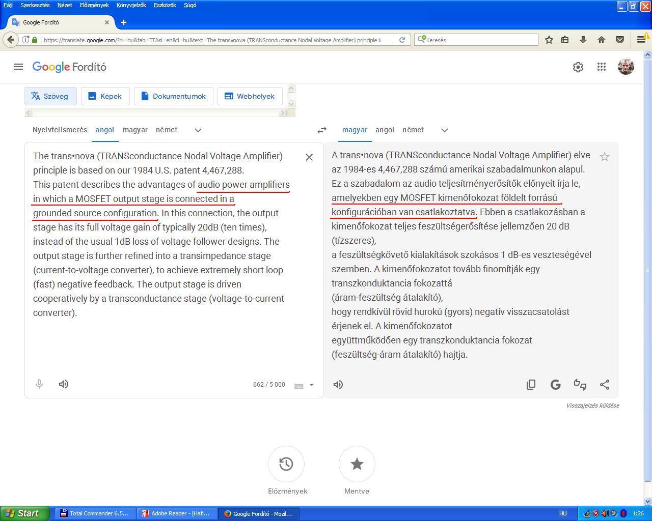The width and height of the screenshot is (652, 521).
Task: Open the Google Translate main menu hamburger
Action: coord(18,67)
